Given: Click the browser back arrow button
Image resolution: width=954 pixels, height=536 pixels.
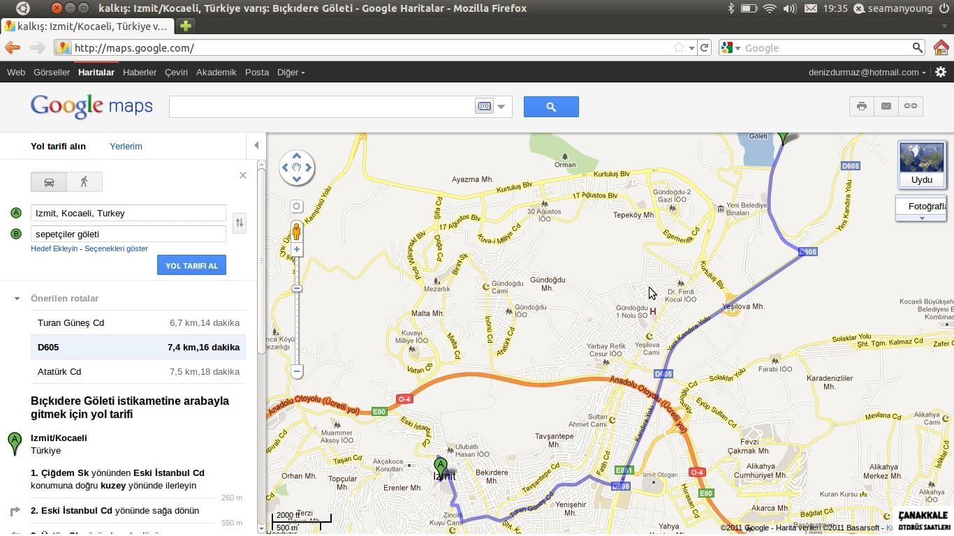Looking at the screenshot, I should pyautogui.click(x=13, y=47).
